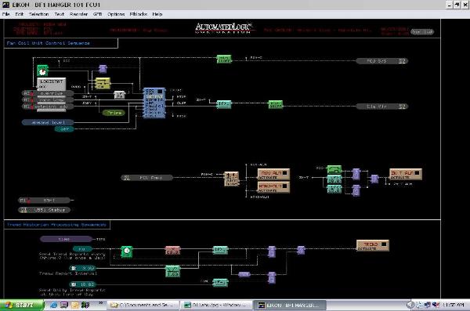Select the HAND ALM alarm block
This screenshot has height=311, width=470.
273,187
